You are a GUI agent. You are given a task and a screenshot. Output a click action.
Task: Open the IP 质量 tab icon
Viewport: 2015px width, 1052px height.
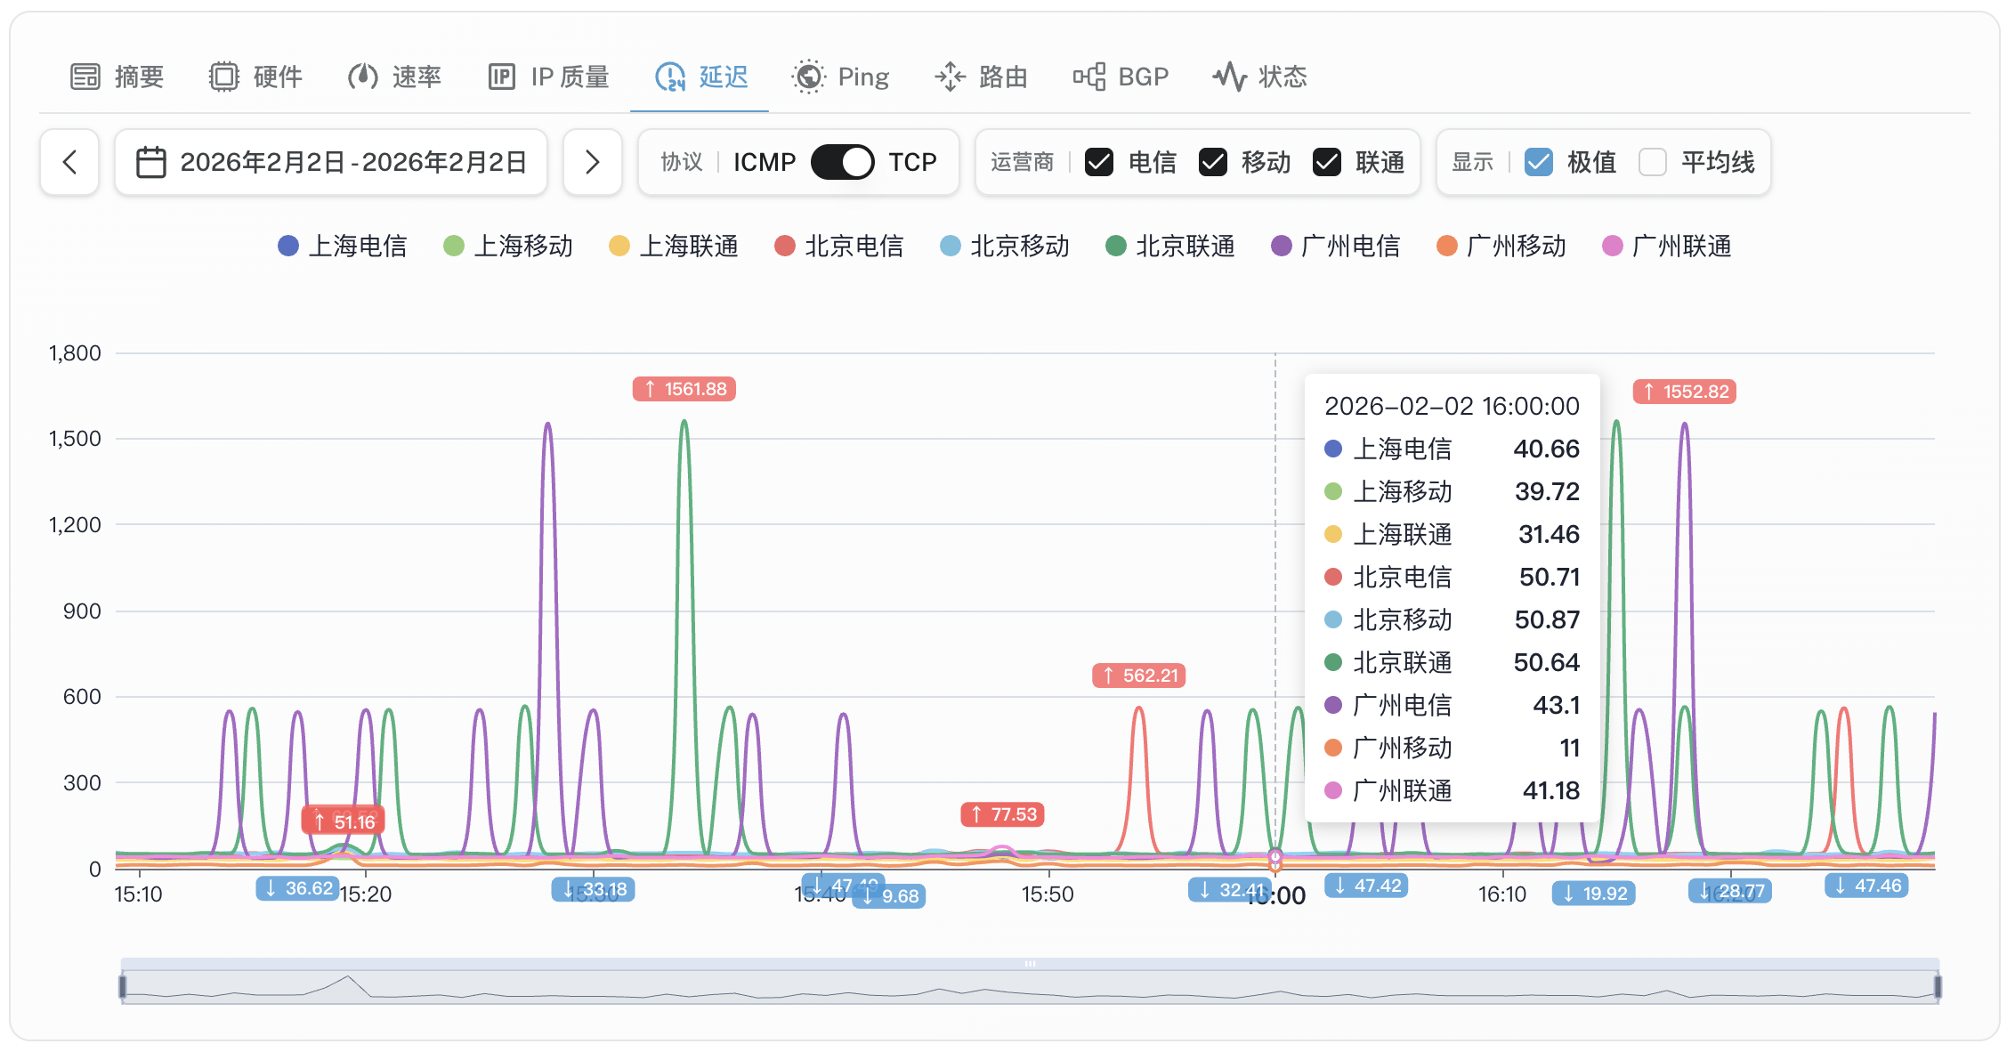point(502,77)
